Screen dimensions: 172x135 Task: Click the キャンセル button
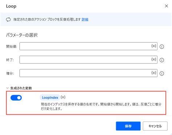(x=155, y=126)
